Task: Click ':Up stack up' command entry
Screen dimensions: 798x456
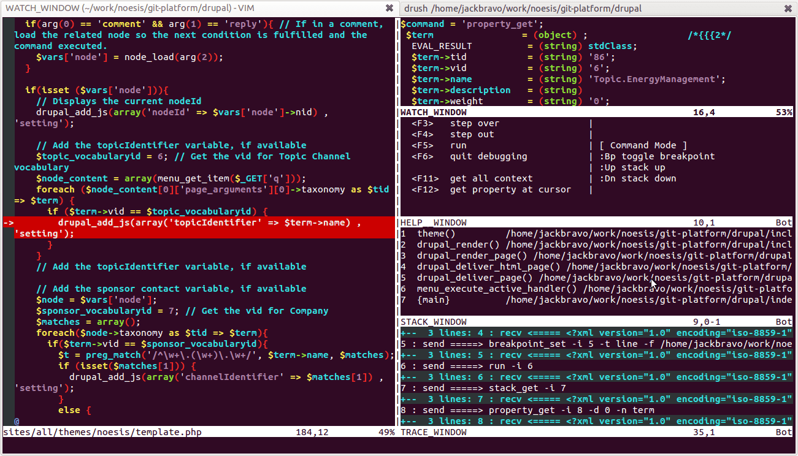Action: [x=632, y=167]
